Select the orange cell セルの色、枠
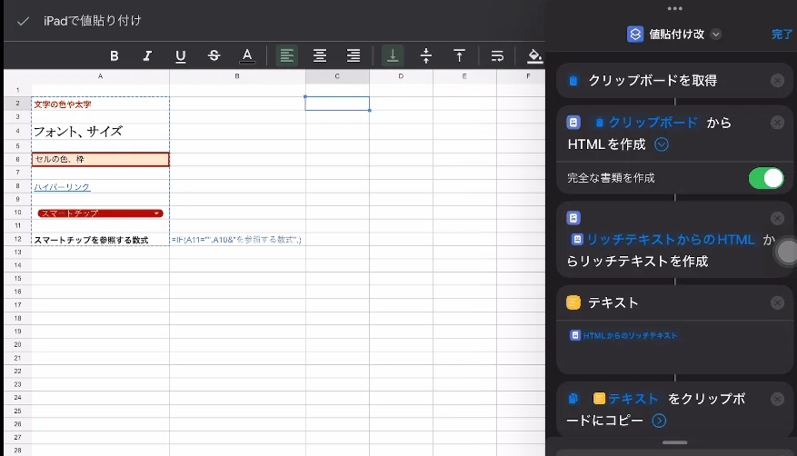Screen dimensions: 797x456 (x=100, y=159)
